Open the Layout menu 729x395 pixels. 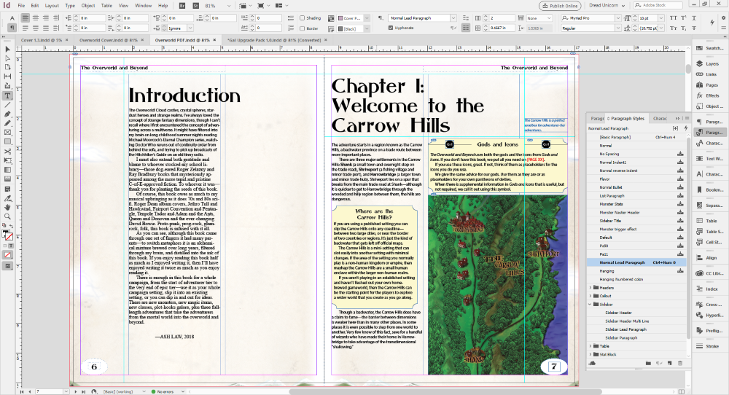(52, 6)
